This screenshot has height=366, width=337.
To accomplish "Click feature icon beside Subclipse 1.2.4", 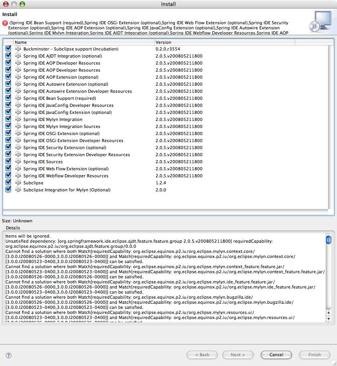I will pyautogui.click(x=18, y=182).
